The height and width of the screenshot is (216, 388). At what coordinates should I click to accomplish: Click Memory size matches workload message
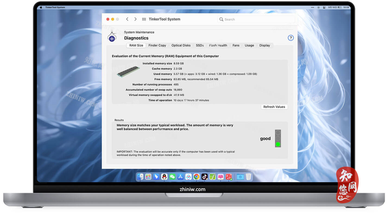[x=175, y=127]
